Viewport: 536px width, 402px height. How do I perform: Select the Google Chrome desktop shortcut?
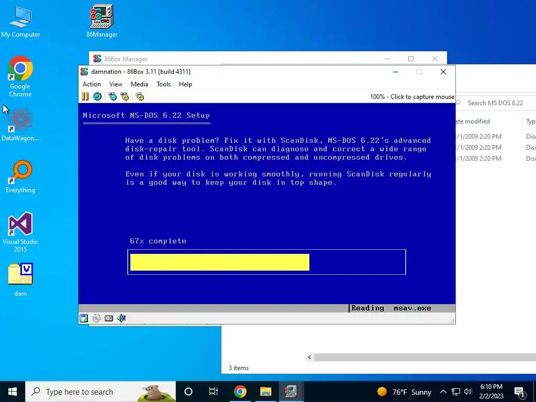[20, 76]
